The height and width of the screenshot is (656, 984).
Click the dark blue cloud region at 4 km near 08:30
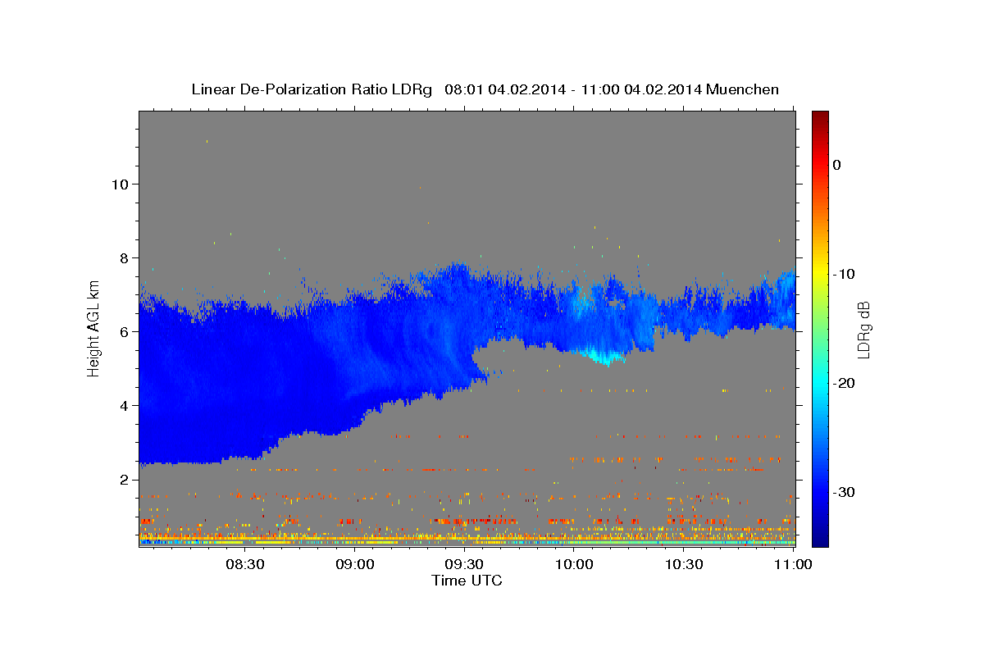pyautogui.click(x=245, y=405)
